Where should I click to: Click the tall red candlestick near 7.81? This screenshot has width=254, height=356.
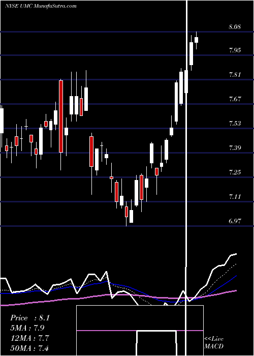pyautogui.click(x=61, y=116)
